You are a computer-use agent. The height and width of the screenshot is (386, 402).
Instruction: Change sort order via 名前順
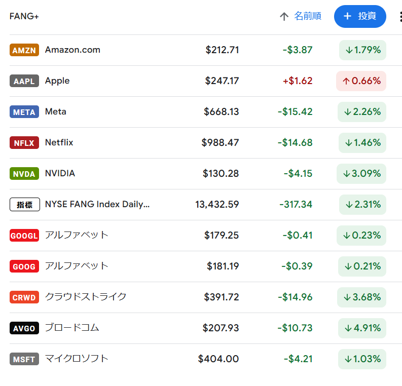click(307, 16)
